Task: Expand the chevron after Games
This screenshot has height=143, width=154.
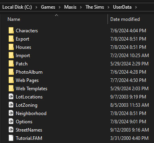Action: pos(59,7)
